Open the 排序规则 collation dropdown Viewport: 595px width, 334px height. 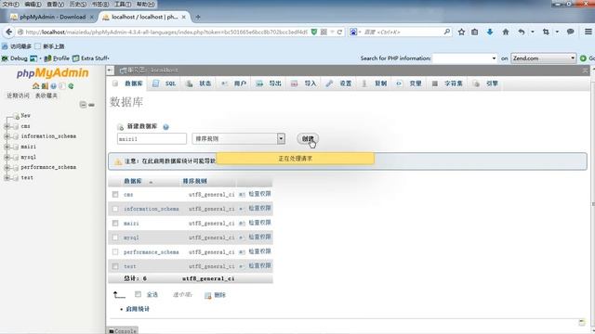238,138
